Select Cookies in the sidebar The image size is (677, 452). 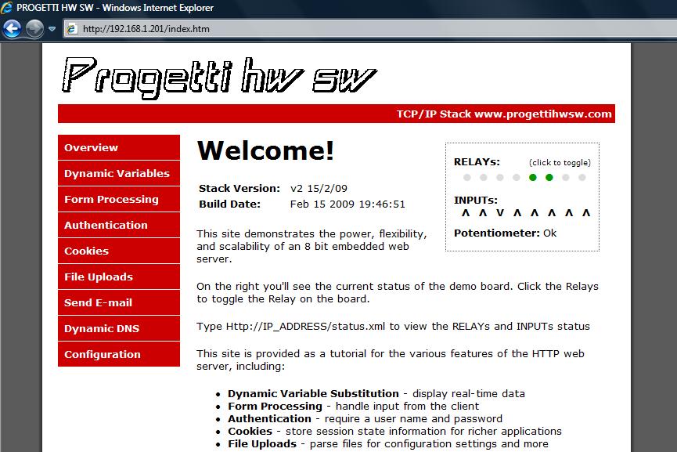[119, 251]
